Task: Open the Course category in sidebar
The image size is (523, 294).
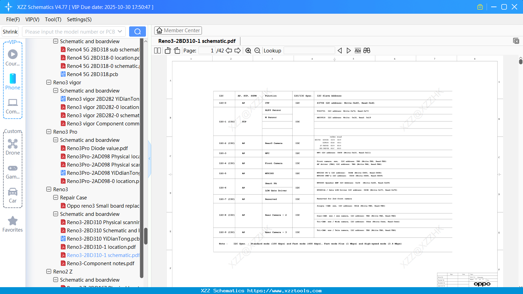Action: pyautogui.click(x=13, y=58)
